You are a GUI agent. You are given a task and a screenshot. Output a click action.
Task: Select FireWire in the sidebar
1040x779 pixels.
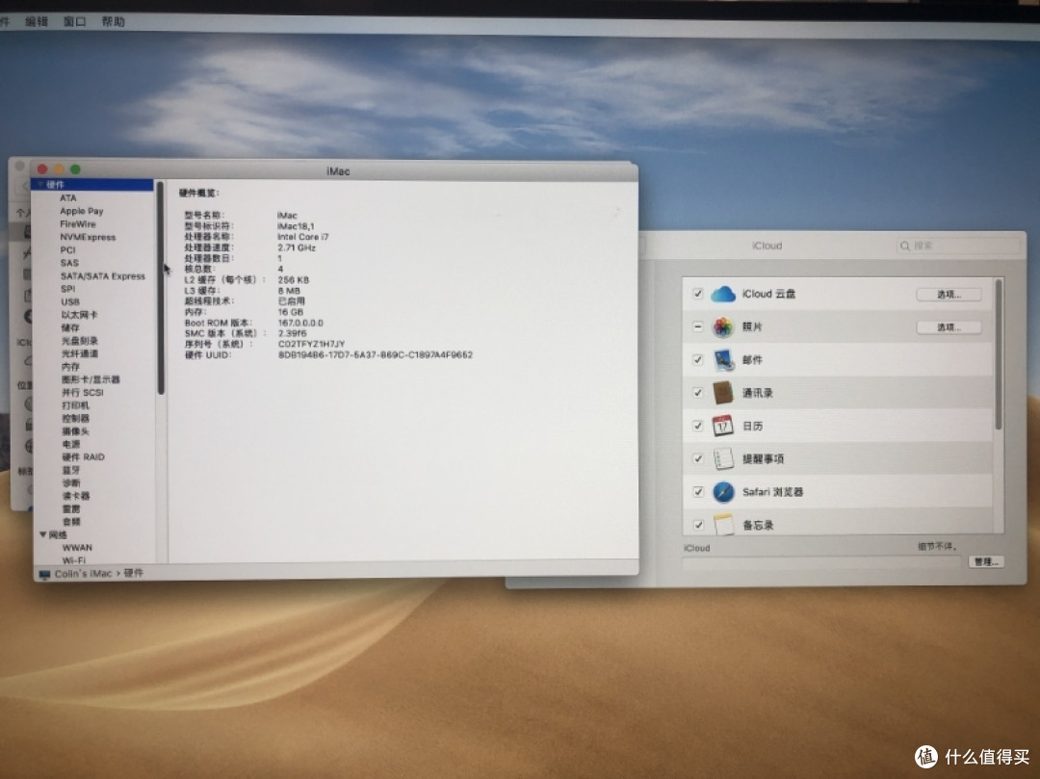click(x=78, y=224)
